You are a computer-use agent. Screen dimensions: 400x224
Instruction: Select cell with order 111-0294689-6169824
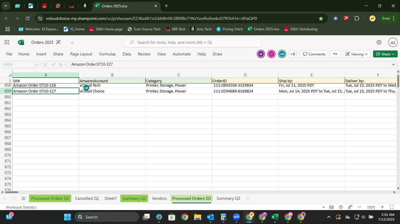tap(245, 91)
